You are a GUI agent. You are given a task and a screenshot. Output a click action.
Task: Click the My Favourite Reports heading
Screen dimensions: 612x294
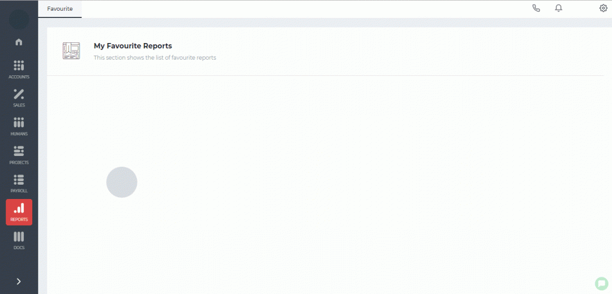tap(133, 45)
